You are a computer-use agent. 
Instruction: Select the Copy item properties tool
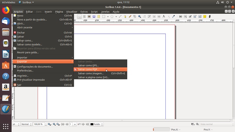(169, 17)
